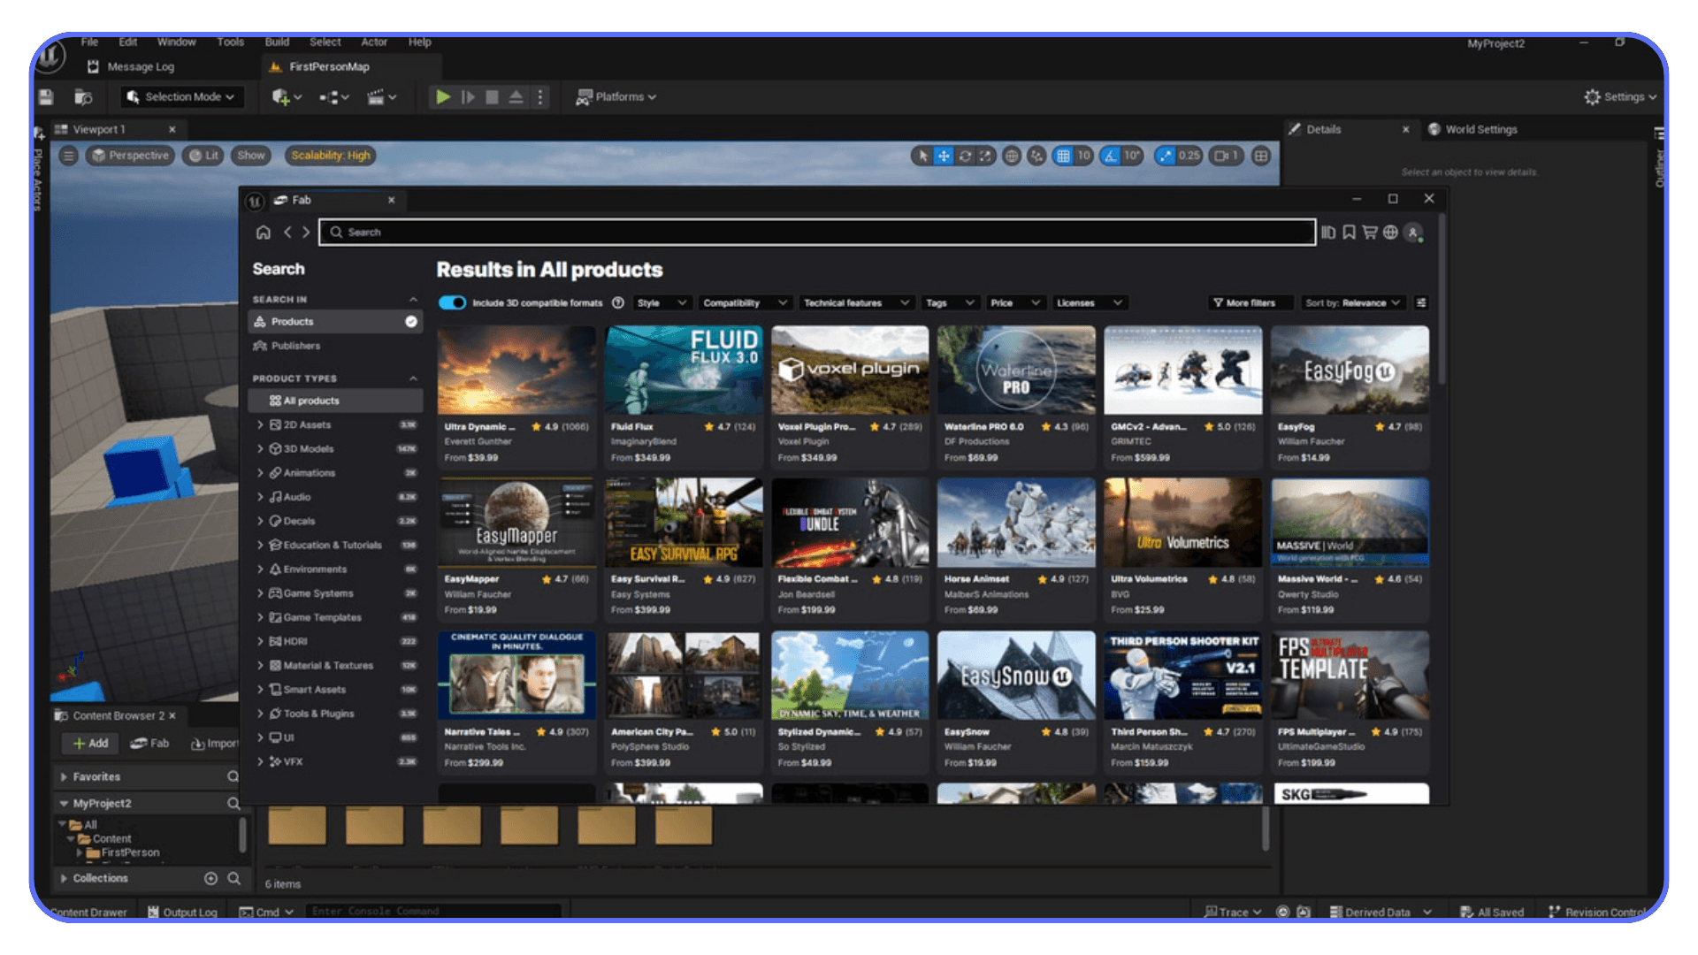
Task: Select the viewport rotate tool
Action: [965, 156]
